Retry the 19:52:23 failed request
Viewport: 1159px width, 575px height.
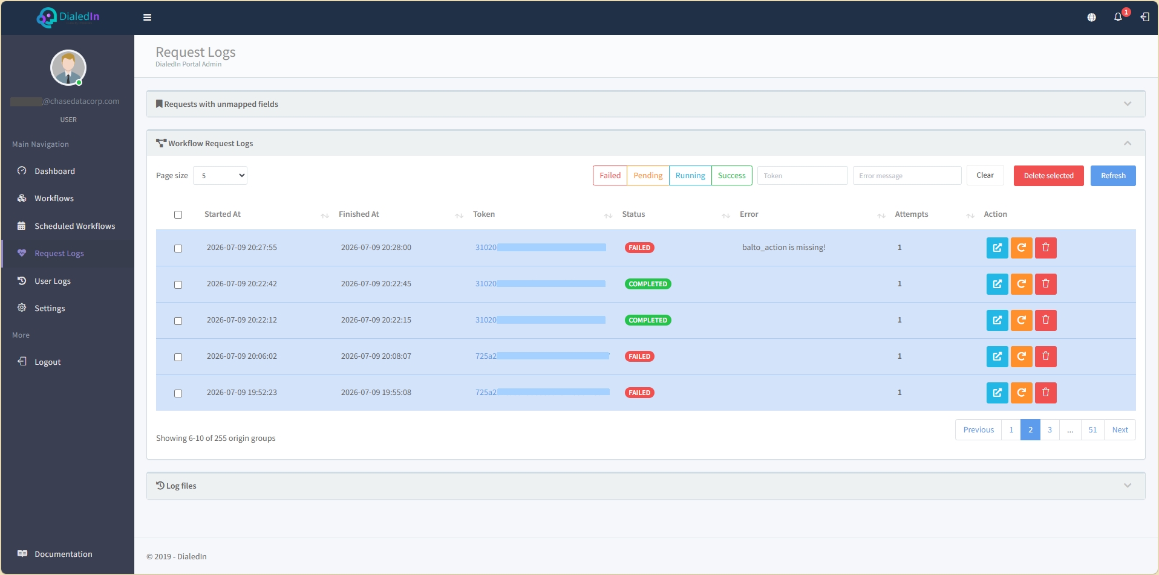(1021, 393)
